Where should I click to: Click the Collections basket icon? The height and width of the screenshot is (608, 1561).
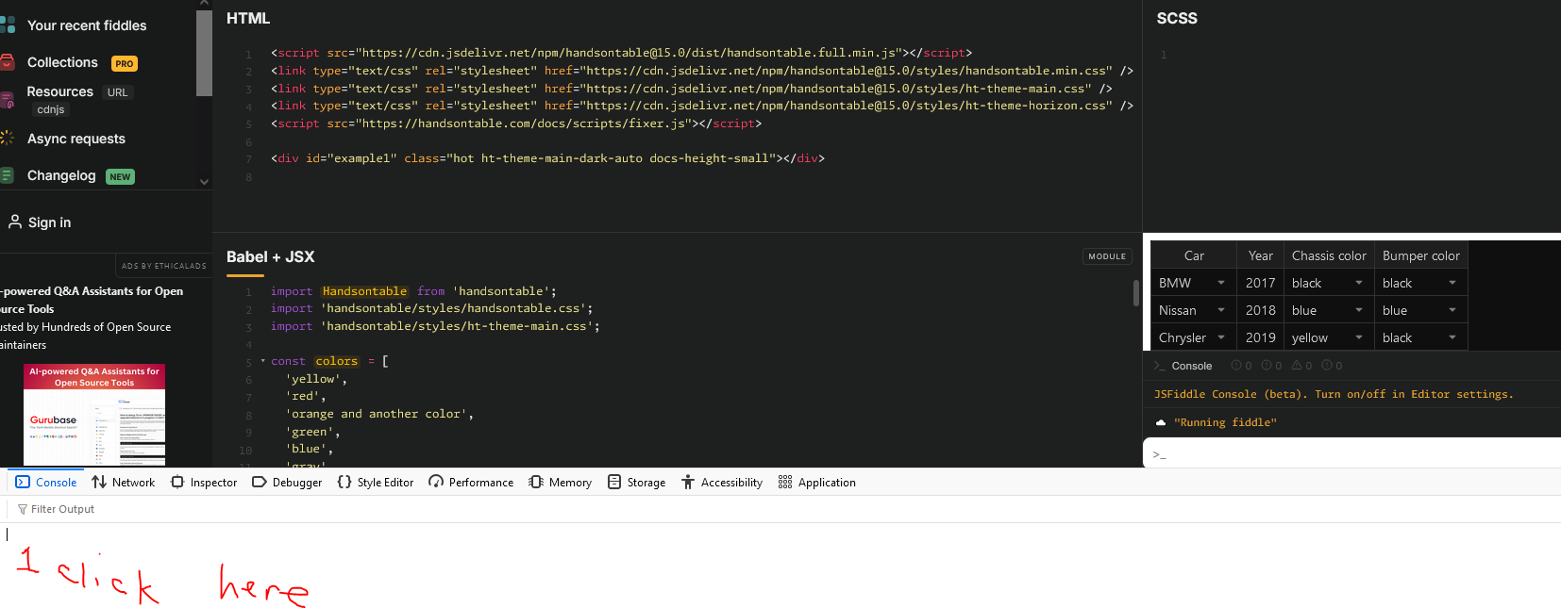click(7, 62)
